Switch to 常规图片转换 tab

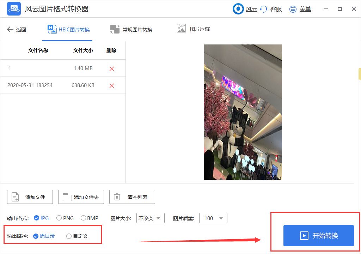coord(131,30)
